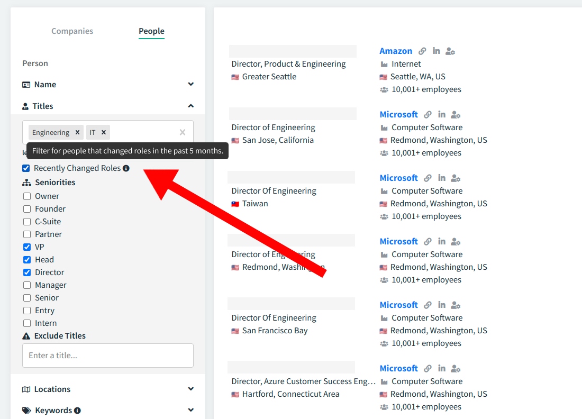Screen dimensions: 582x419
Task: Uncheck Recently Changed Roles checkbox
Action: coord(26,168)
